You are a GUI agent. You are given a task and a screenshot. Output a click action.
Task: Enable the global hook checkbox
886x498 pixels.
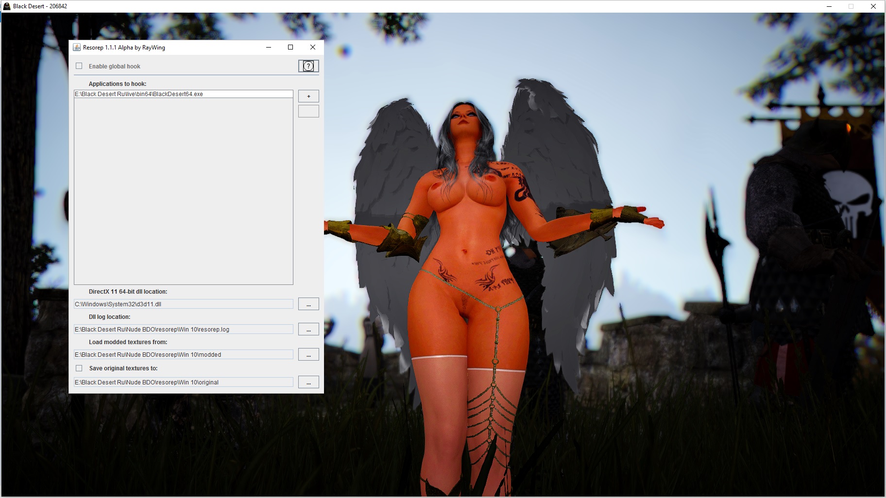[79, 66]
